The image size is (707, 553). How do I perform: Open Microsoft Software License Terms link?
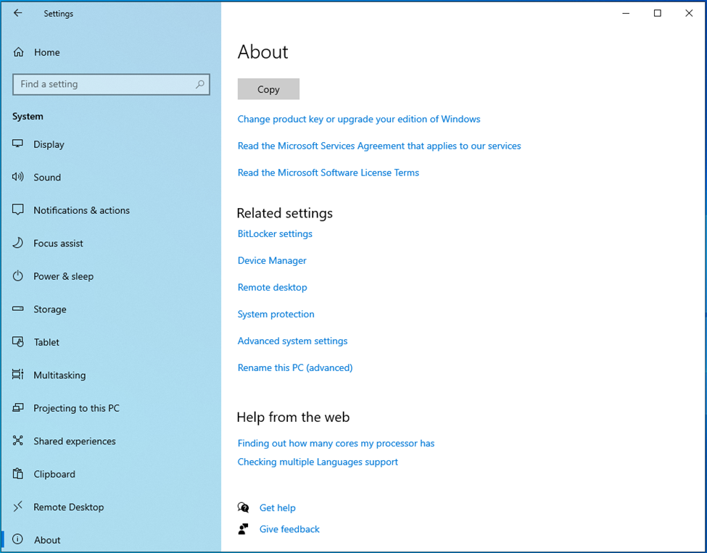tap(328, 172)
